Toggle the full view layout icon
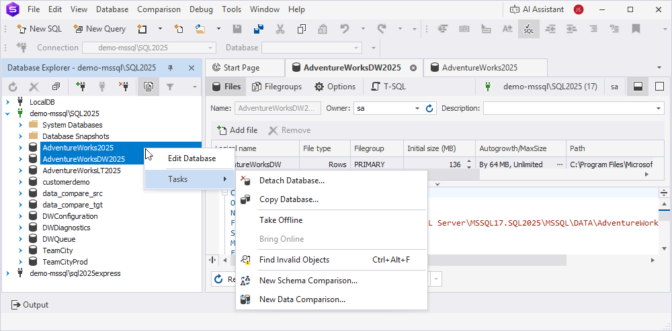The image size is (672, 331). tap(660, 87)
